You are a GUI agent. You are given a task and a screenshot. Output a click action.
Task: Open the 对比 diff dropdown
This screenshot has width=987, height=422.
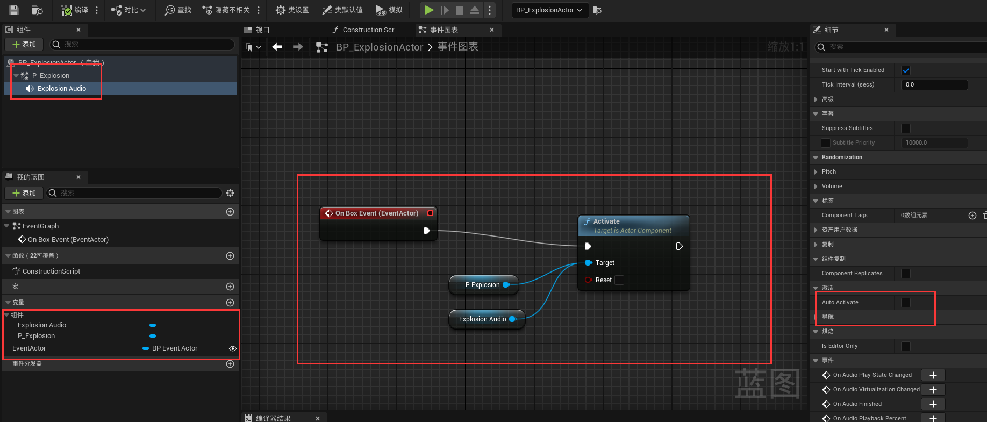128,10
